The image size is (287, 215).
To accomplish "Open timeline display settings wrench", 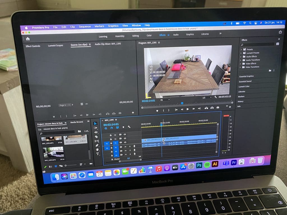I will [129, 127].
